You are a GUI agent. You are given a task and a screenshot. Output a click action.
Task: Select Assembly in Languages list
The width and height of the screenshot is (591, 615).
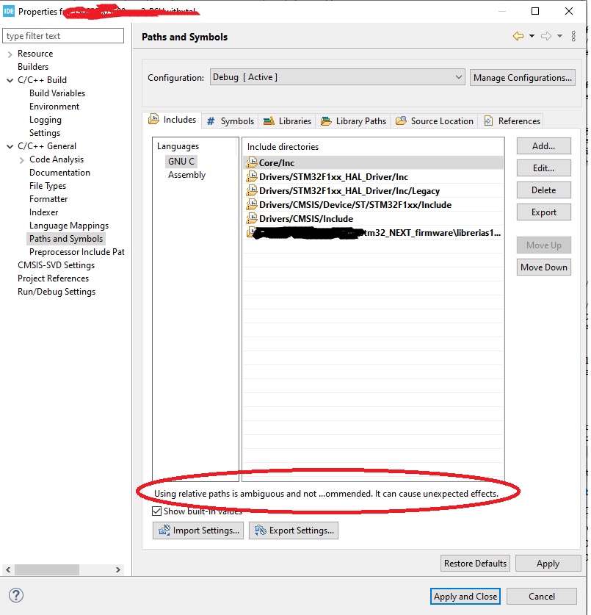tap(187, 175)
